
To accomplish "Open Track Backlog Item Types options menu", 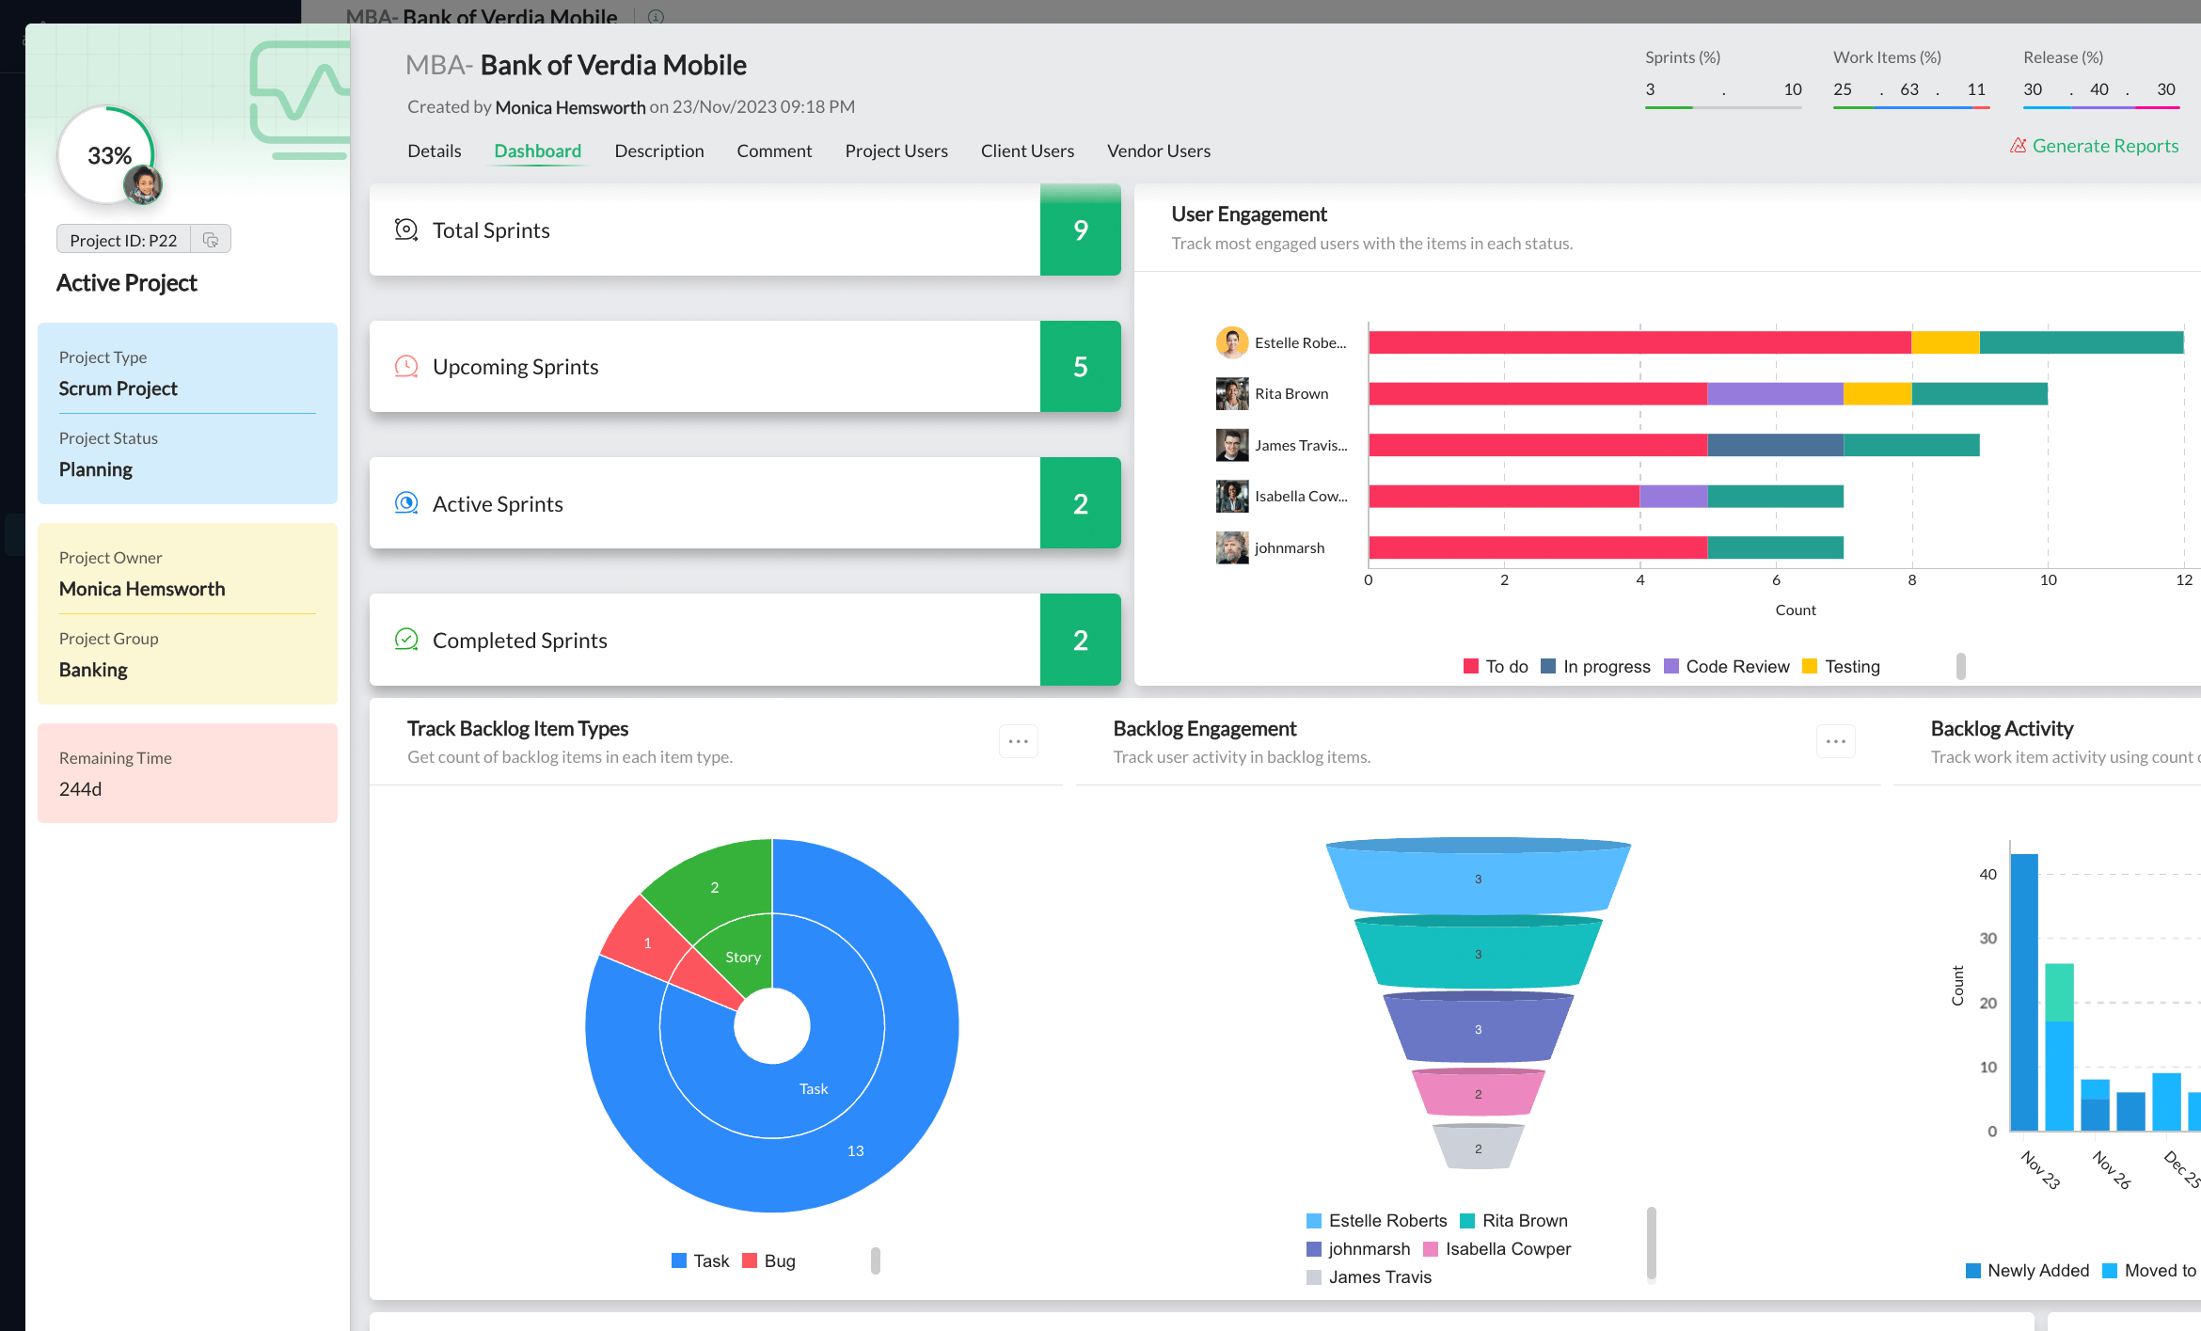I will [x=1018, y=741].
